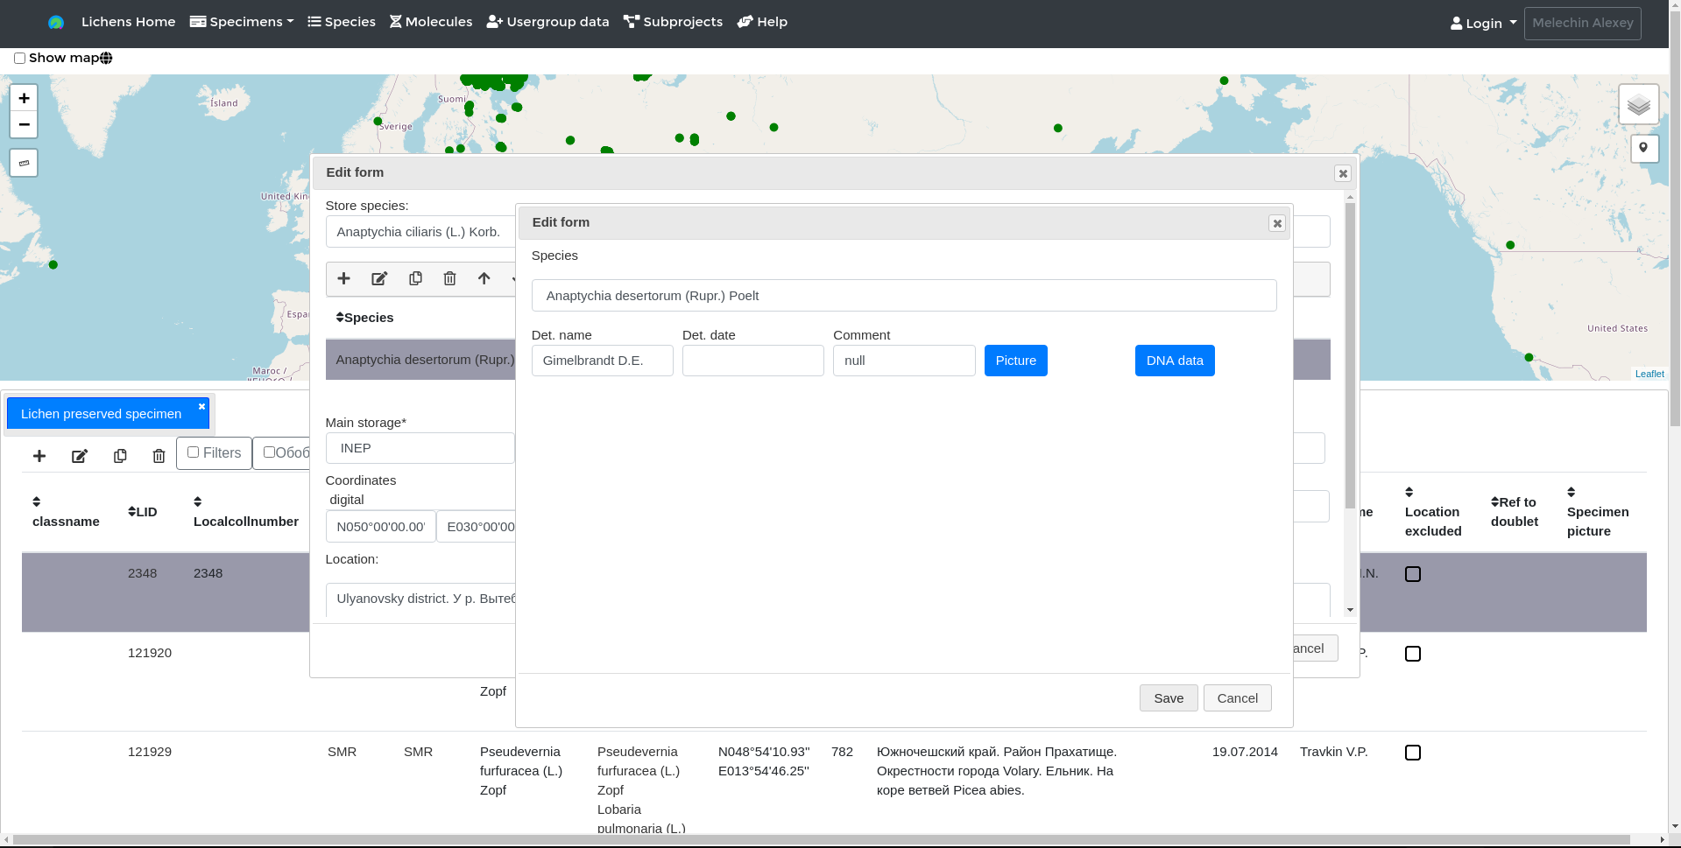Delete the selected species entry
The height and width of the screenshot is (848, 1681).
click(x=449, y=278)
